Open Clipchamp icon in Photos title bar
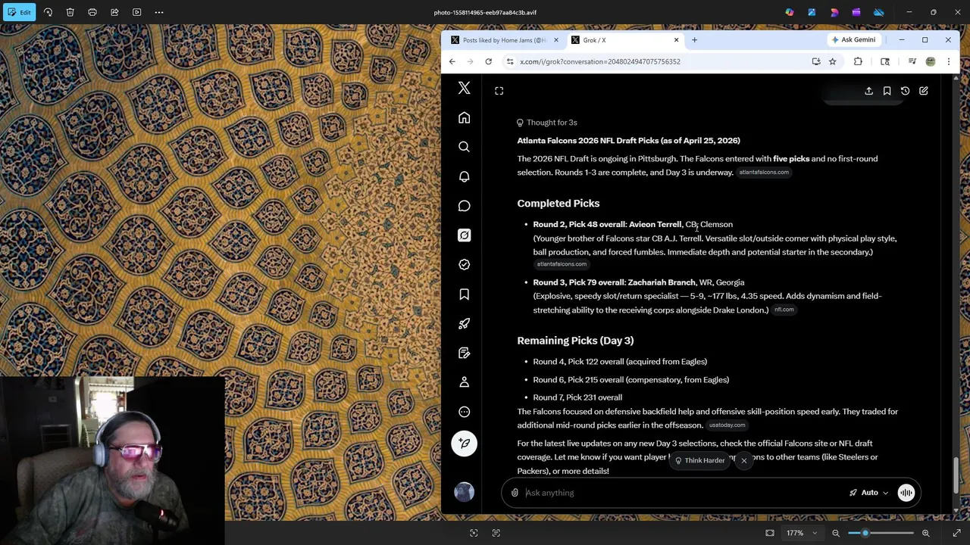This screenshot has width=970, height=545. [x=856, y=12]
